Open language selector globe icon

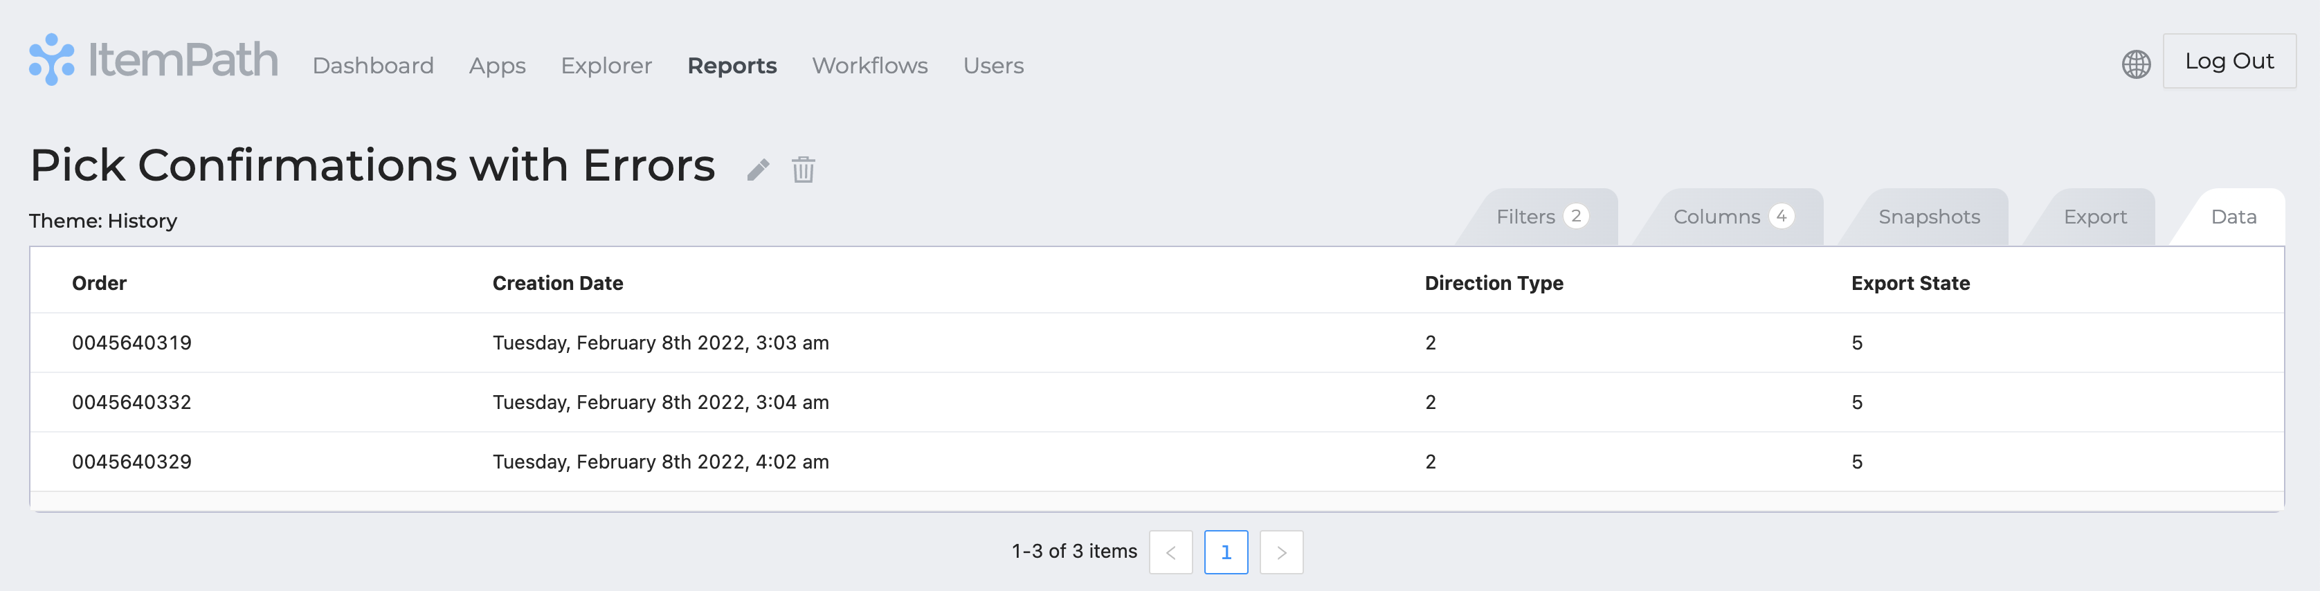pos(2137,64)
